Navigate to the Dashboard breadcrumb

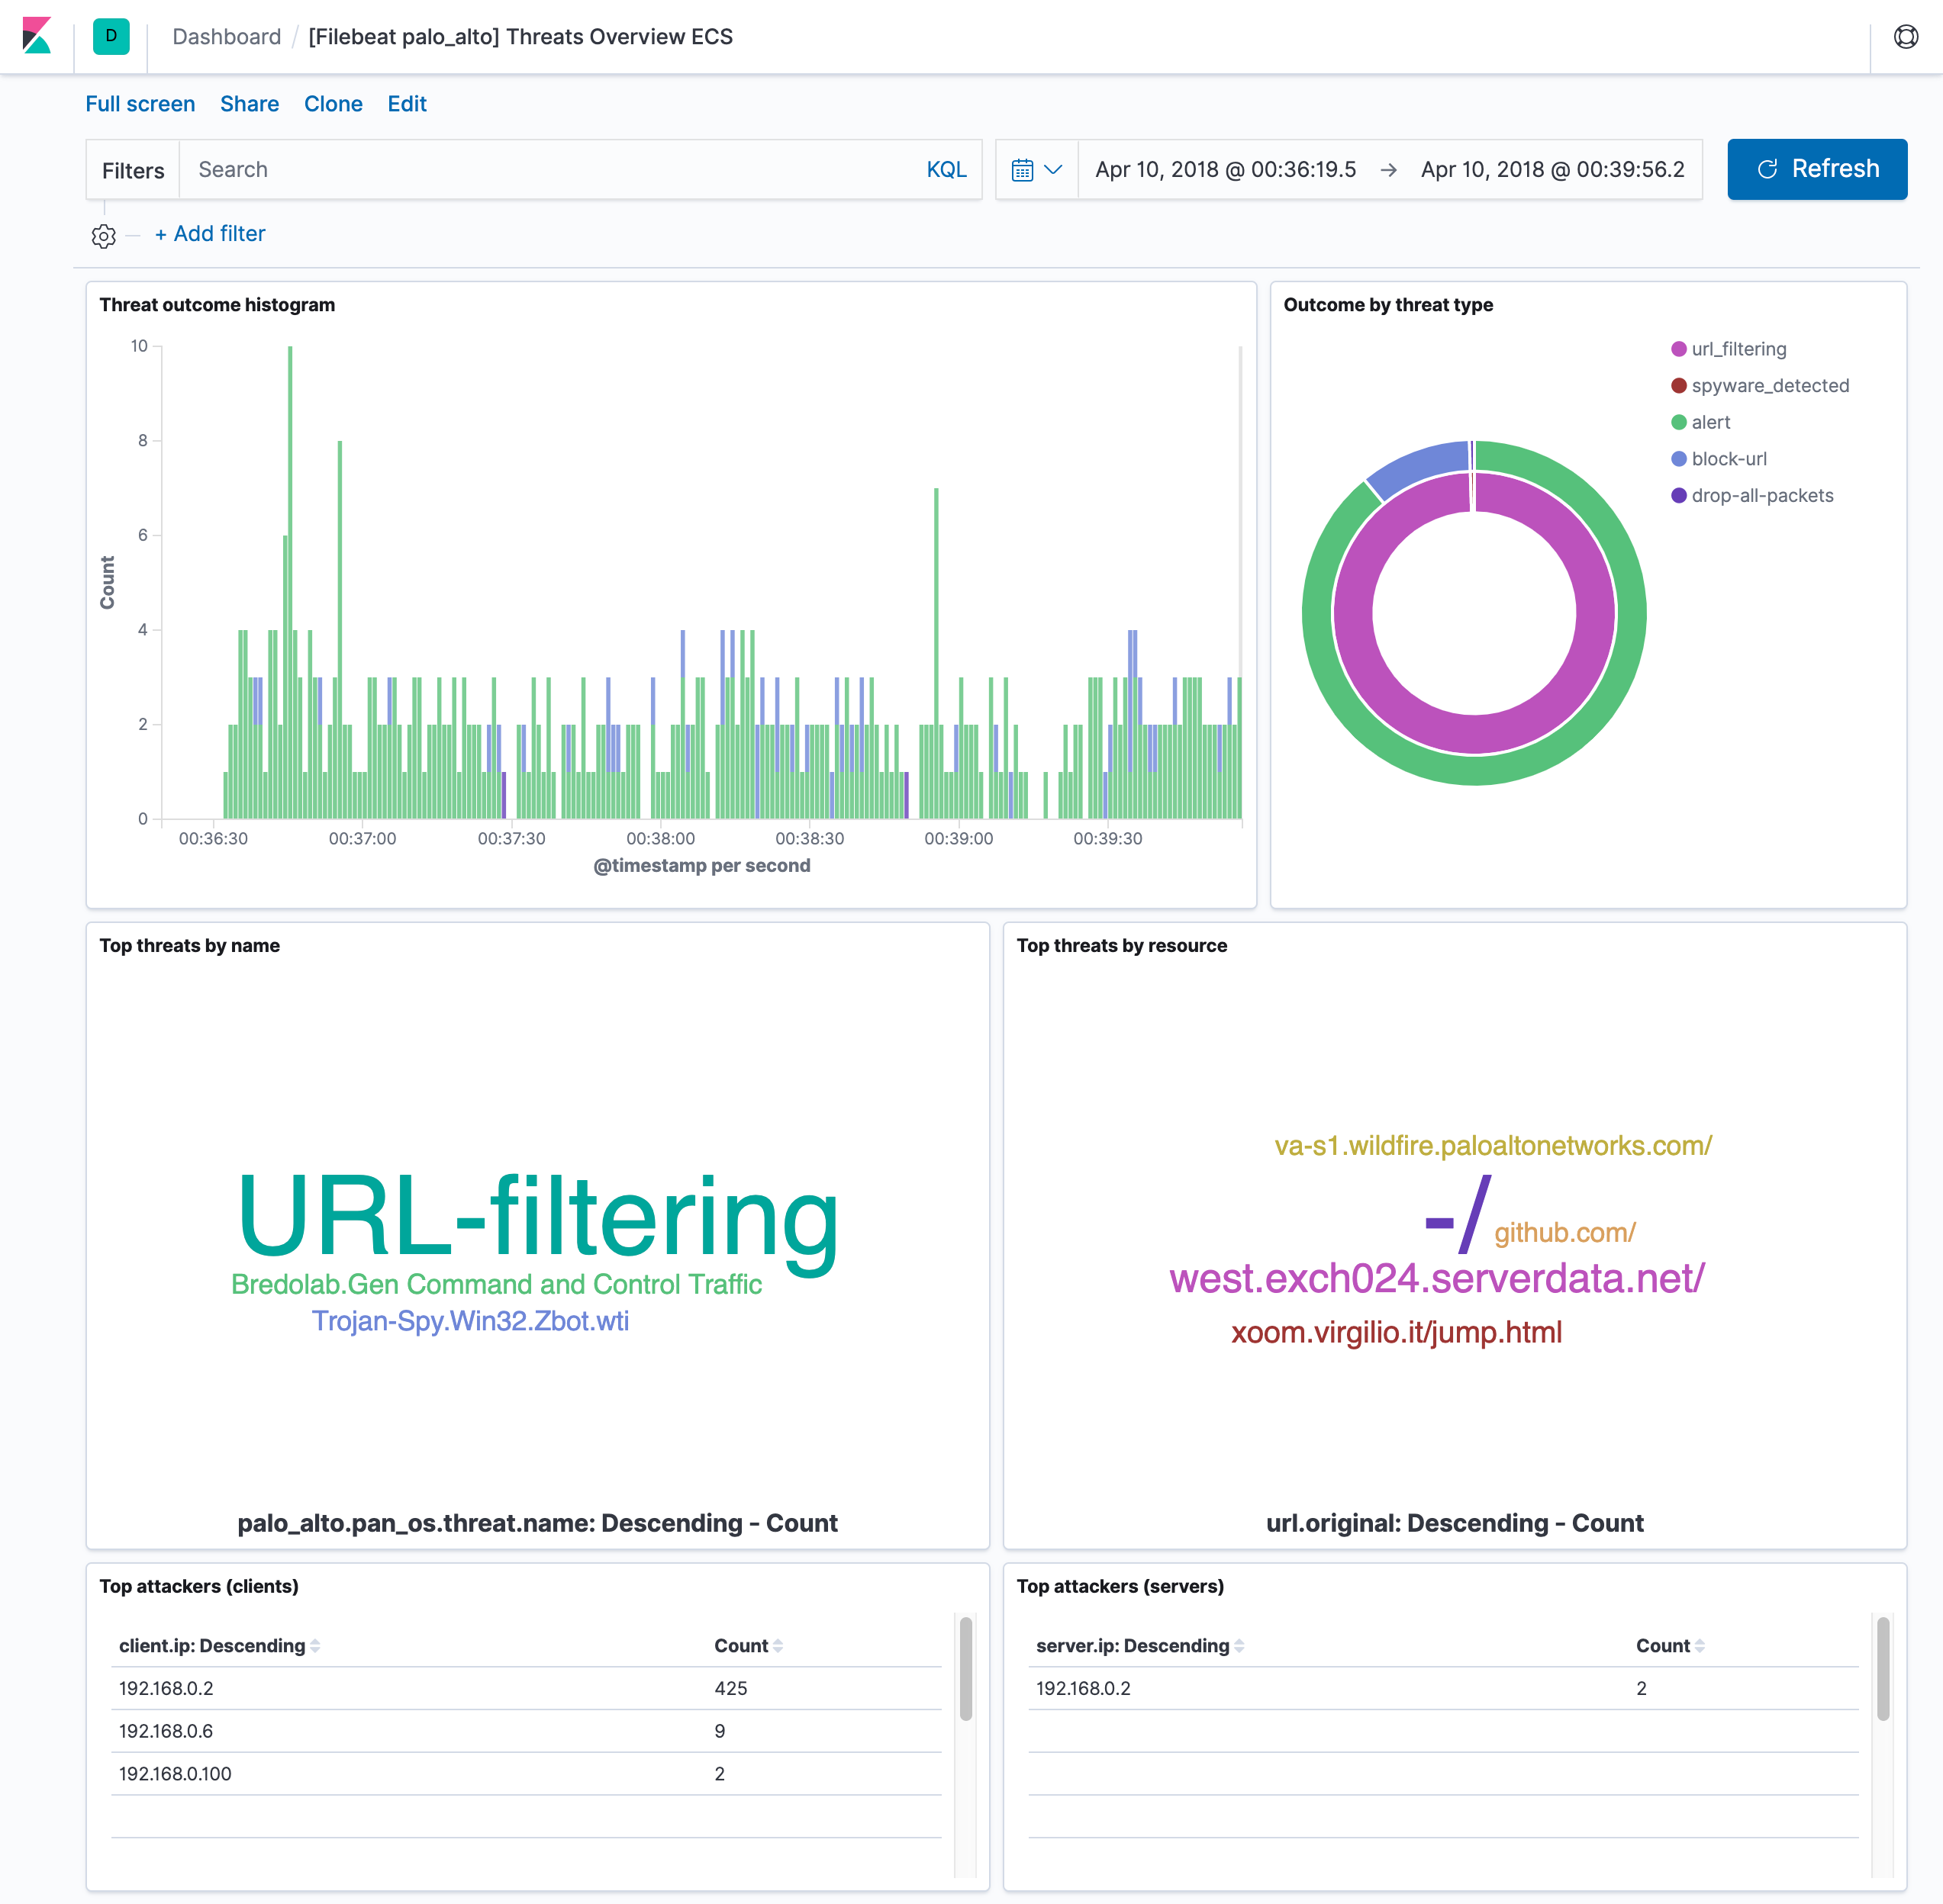pos(226,36)
